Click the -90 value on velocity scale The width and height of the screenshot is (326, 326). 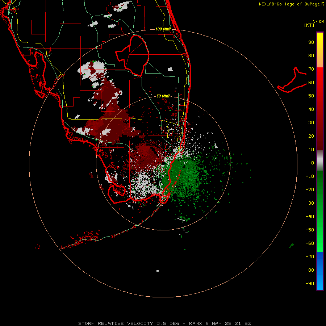click(310, 283)
